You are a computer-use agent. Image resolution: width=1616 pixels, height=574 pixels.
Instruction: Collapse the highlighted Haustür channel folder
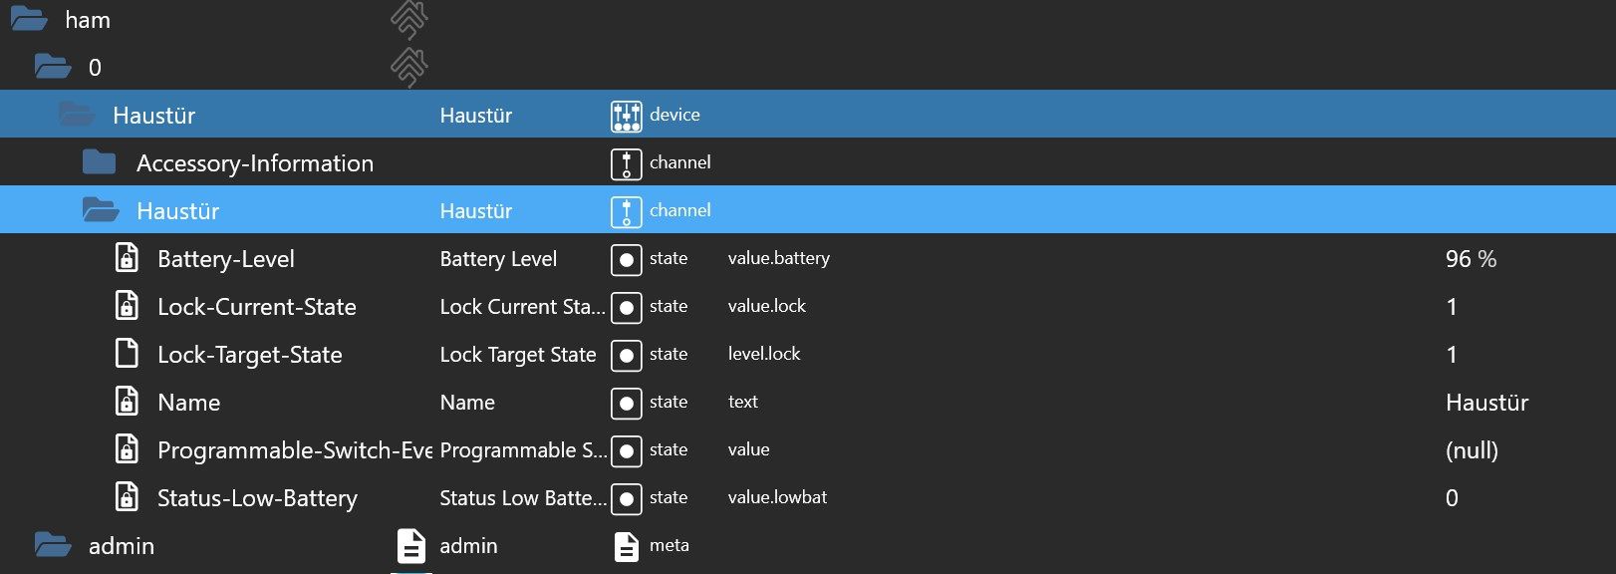coord(100,210)
